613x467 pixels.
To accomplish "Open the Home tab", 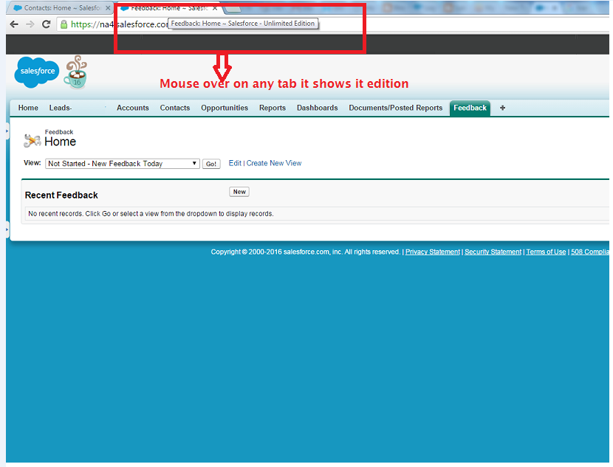I will 28,108.
